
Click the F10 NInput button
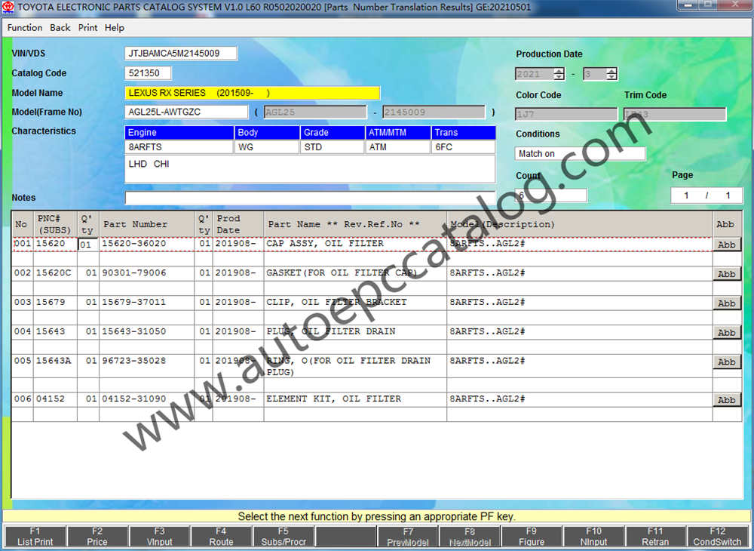pyautogui.click(x=593, y=536)
